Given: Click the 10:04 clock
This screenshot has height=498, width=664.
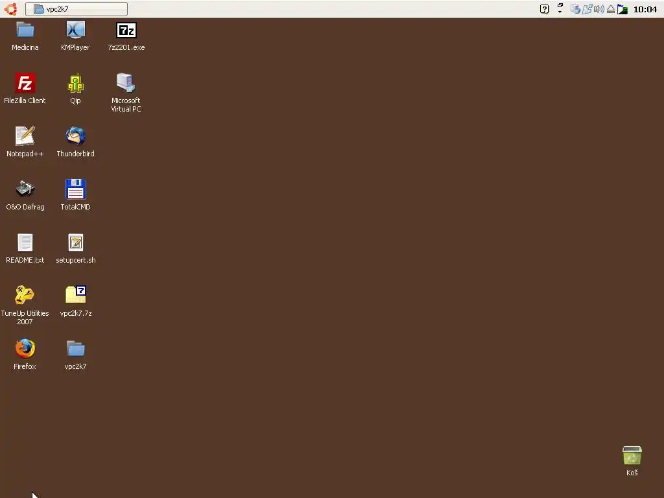Looking at the screenshot, I should tap(645, 9).
